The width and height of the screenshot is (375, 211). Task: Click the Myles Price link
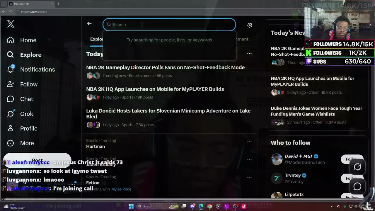coord(121,189)
